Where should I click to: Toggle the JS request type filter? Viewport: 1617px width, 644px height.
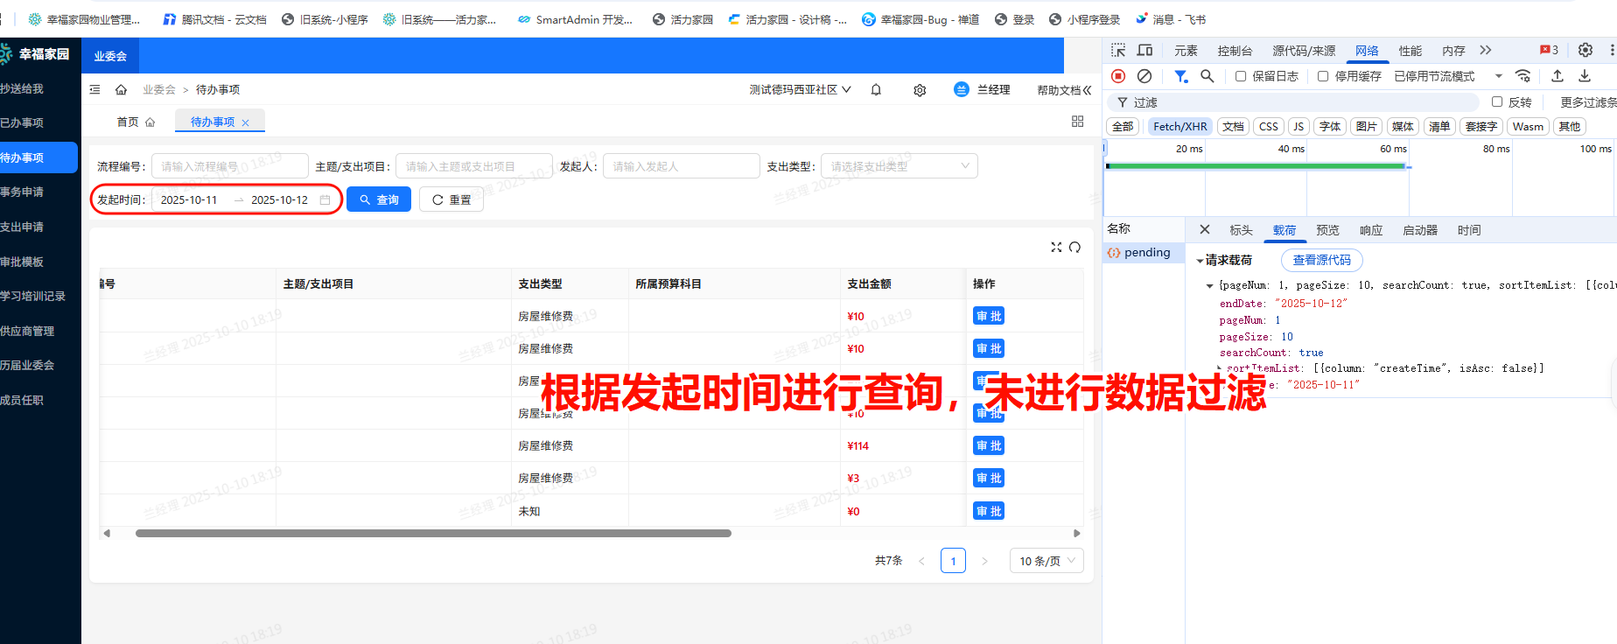coord(1298,127)
